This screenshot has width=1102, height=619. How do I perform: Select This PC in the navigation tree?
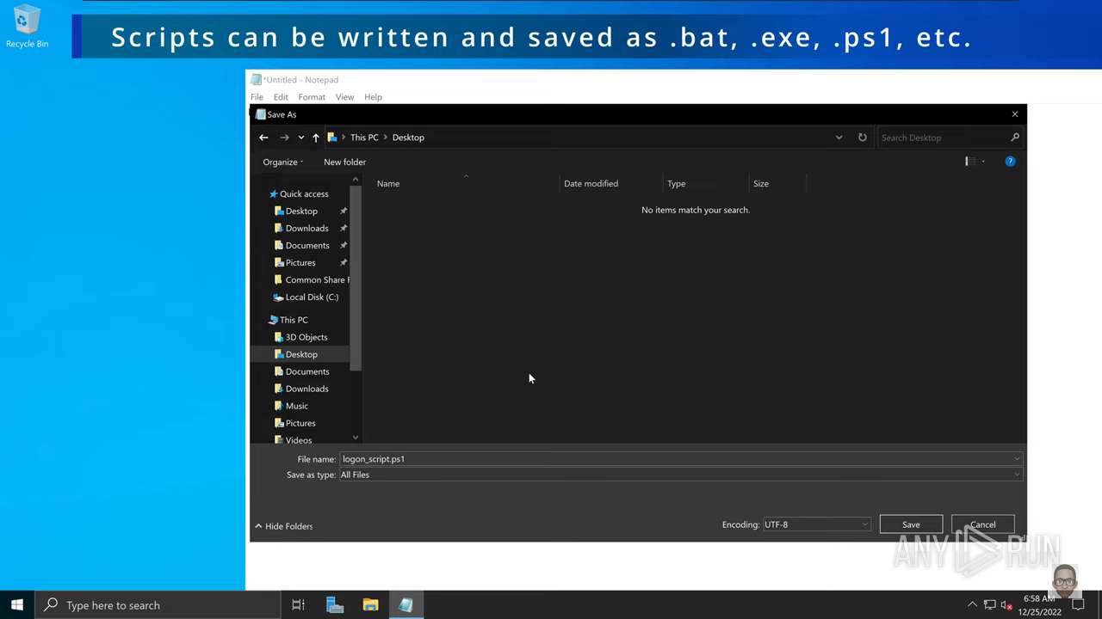(x=293, y=320)
